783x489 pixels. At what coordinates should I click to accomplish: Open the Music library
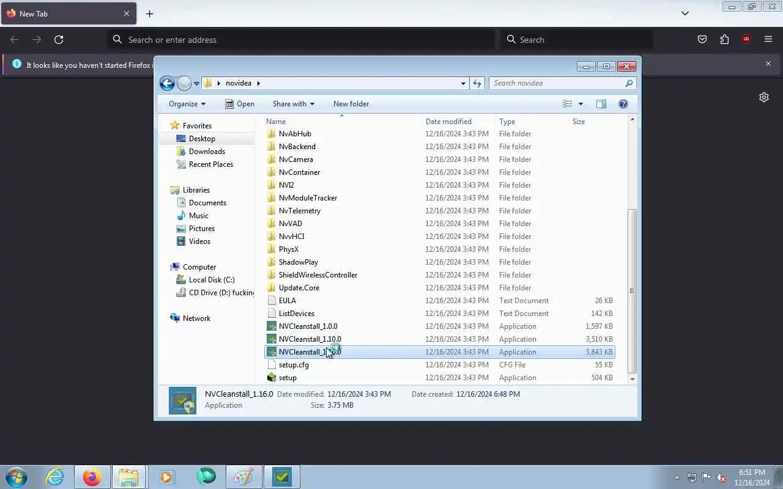pyautogui.click(x=198, y=216)
